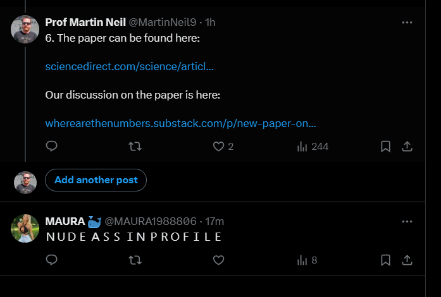The height and width of the screenshot is (297, 441).
Task: Open MAURA's profile picture
Action: (25, 228)
